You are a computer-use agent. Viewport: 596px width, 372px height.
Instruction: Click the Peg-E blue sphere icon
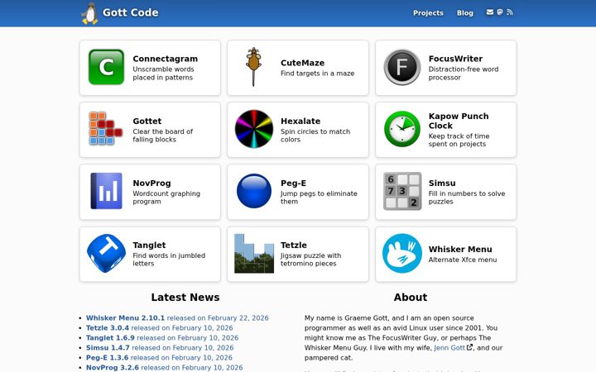pyautogui.click(x=254, y=191)
